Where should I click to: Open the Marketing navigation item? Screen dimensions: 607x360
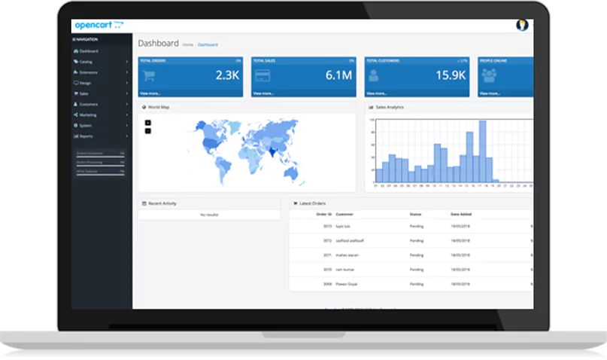[x=89, y=115]
